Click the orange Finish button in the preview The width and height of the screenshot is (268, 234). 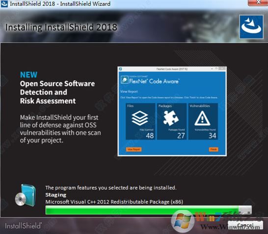(x=214, y=149)
